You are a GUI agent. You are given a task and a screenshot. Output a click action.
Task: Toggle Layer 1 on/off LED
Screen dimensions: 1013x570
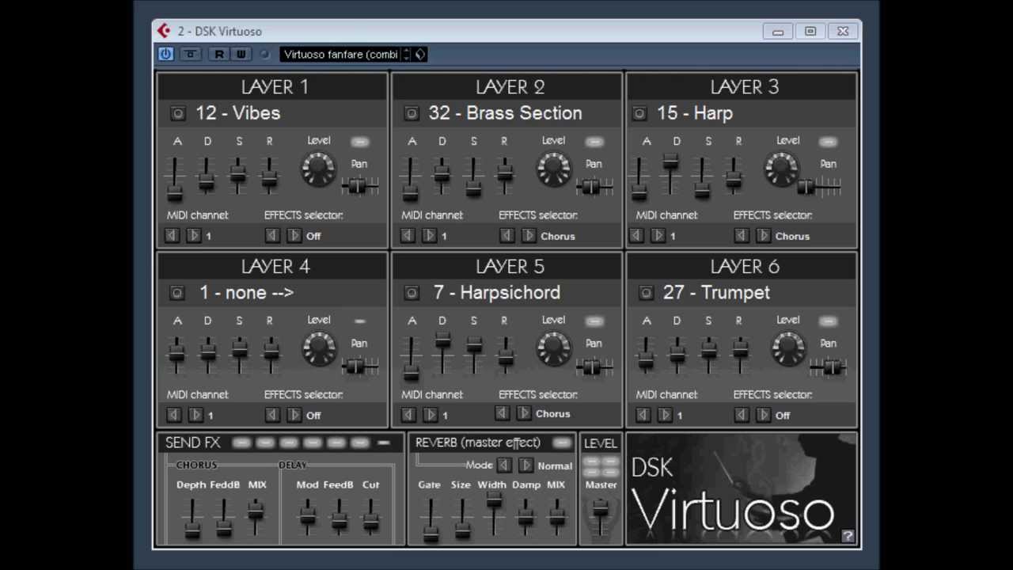(x=360, y=142)
